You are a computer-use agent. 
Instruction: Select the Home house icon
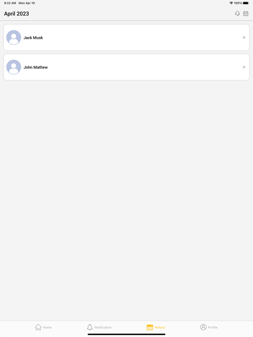[x=38, y=327]
